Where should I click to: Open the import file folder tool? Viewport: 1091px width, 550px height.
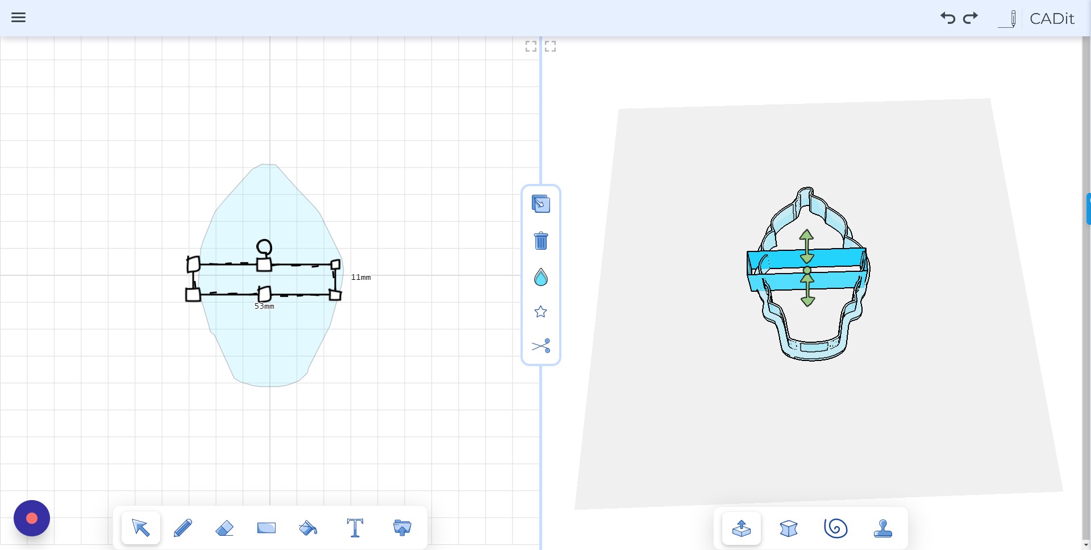(x=402, y=528)
